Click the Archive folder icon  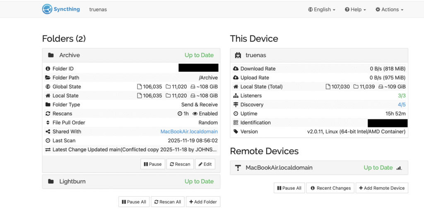pos(51,55)
